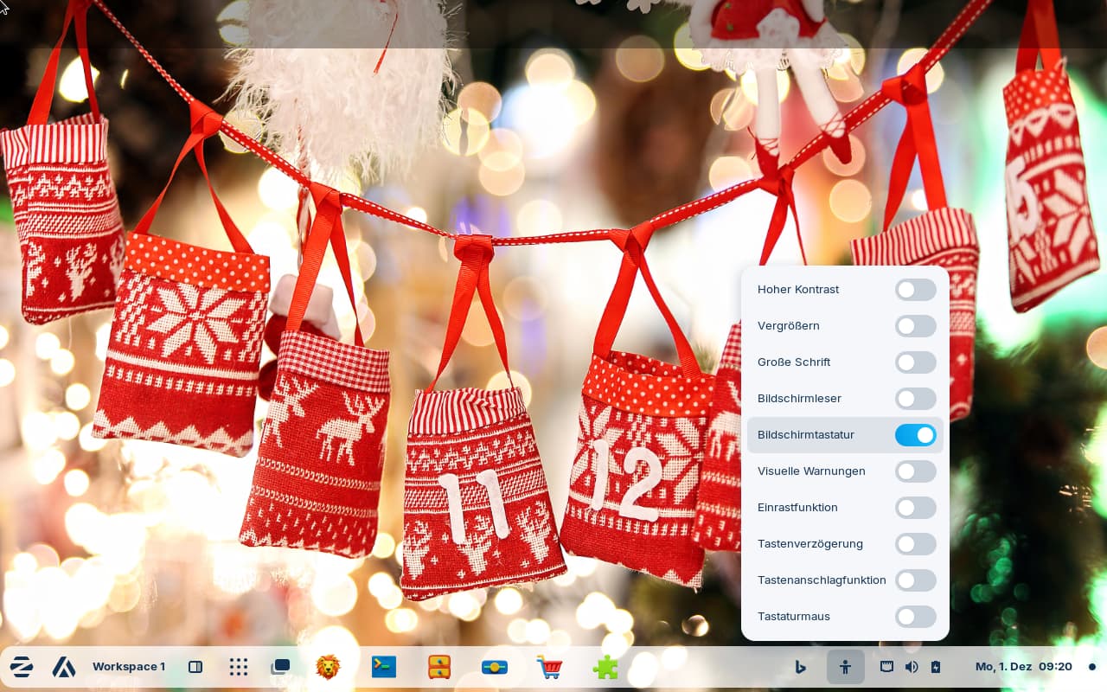Viewport: 1107px width, 692px height.
Task: Switch on Tastaturmaus
Action: [x=915, y=617]
